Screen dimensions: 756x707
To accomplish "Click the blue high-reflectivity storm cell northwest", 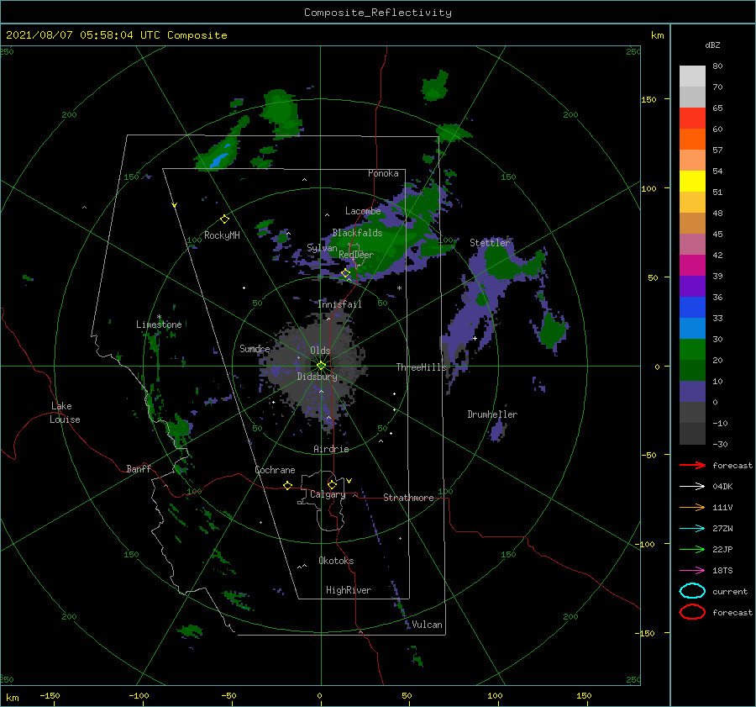I will click(x=219, y=160).
